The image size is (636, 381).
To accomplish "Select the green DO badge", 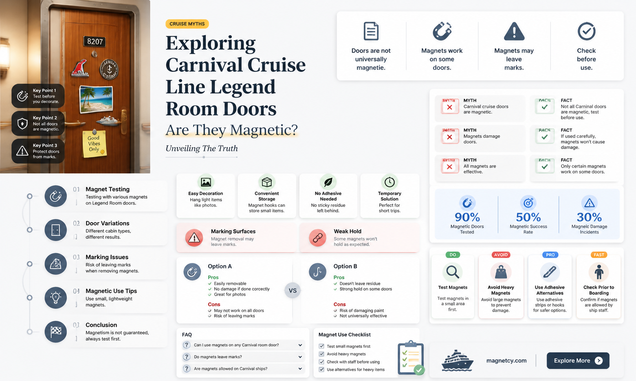I will (453, 255).
